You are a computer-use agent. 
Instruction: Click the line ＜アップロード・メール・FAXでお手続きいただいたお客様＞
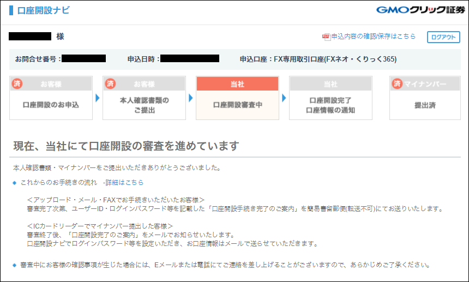pyautogui.click(x=116, y=200)
